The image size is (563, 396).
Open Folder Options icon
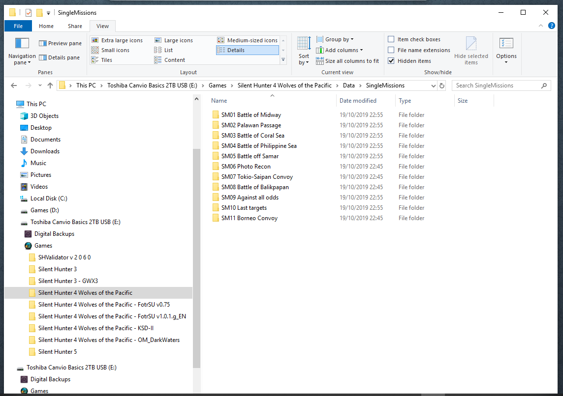click(x=506, y=43)
